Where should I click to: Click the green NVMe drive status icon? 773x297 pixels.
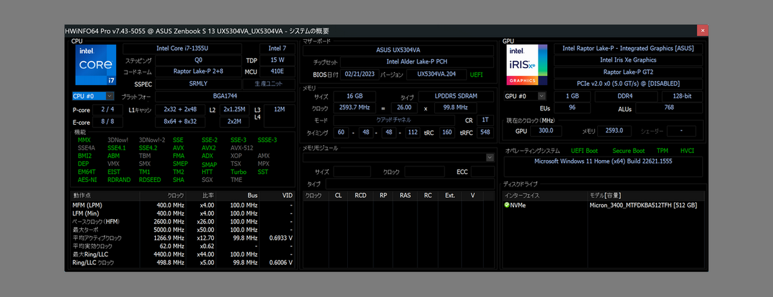coord(507,206)
